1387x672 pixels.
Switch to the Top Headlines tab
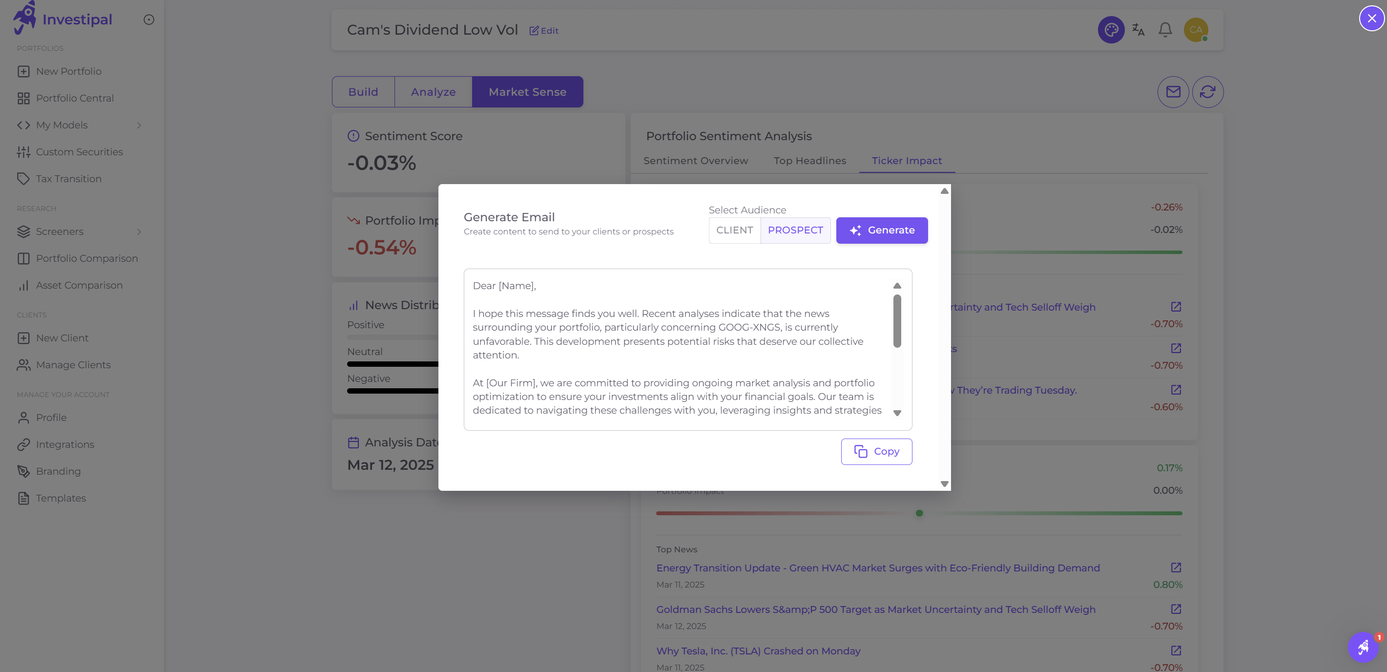click(810, 161)
